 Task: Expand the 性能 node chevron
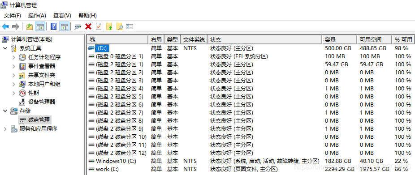(14, 93)
